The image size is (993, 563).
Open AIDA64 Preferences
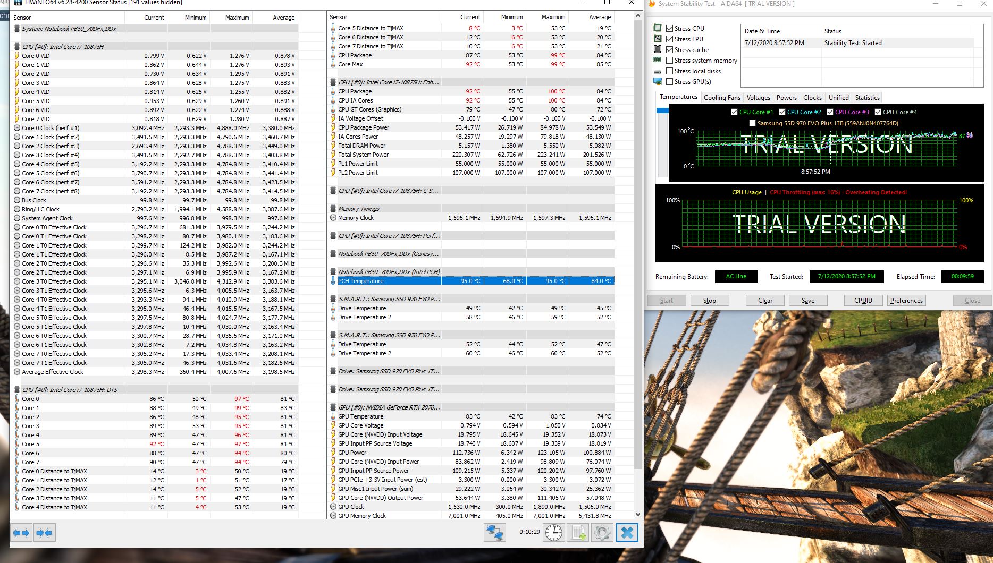[x=906, y=301]
